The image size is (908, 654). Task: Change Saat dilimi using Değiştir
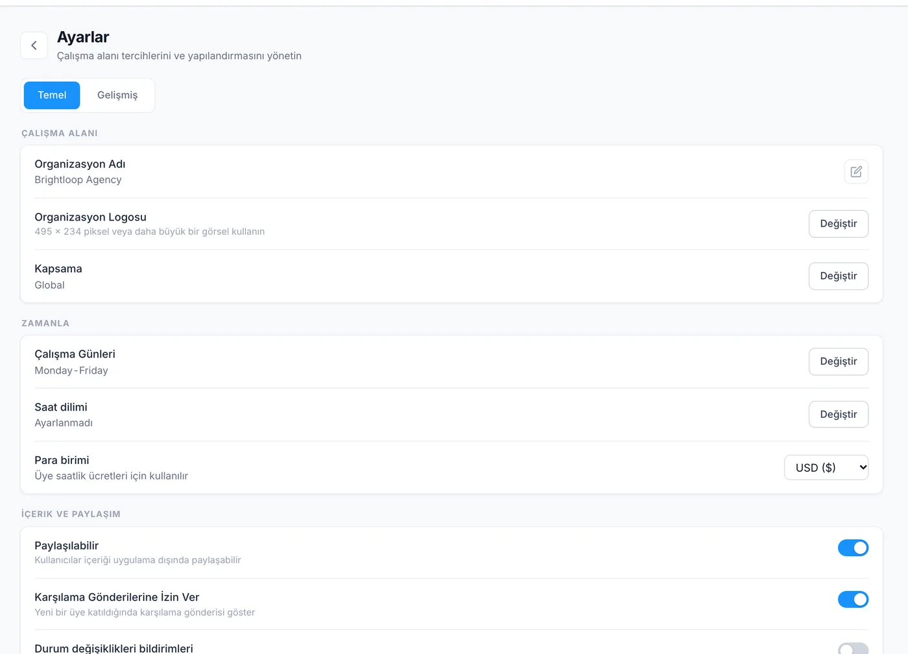pos(838,415)
